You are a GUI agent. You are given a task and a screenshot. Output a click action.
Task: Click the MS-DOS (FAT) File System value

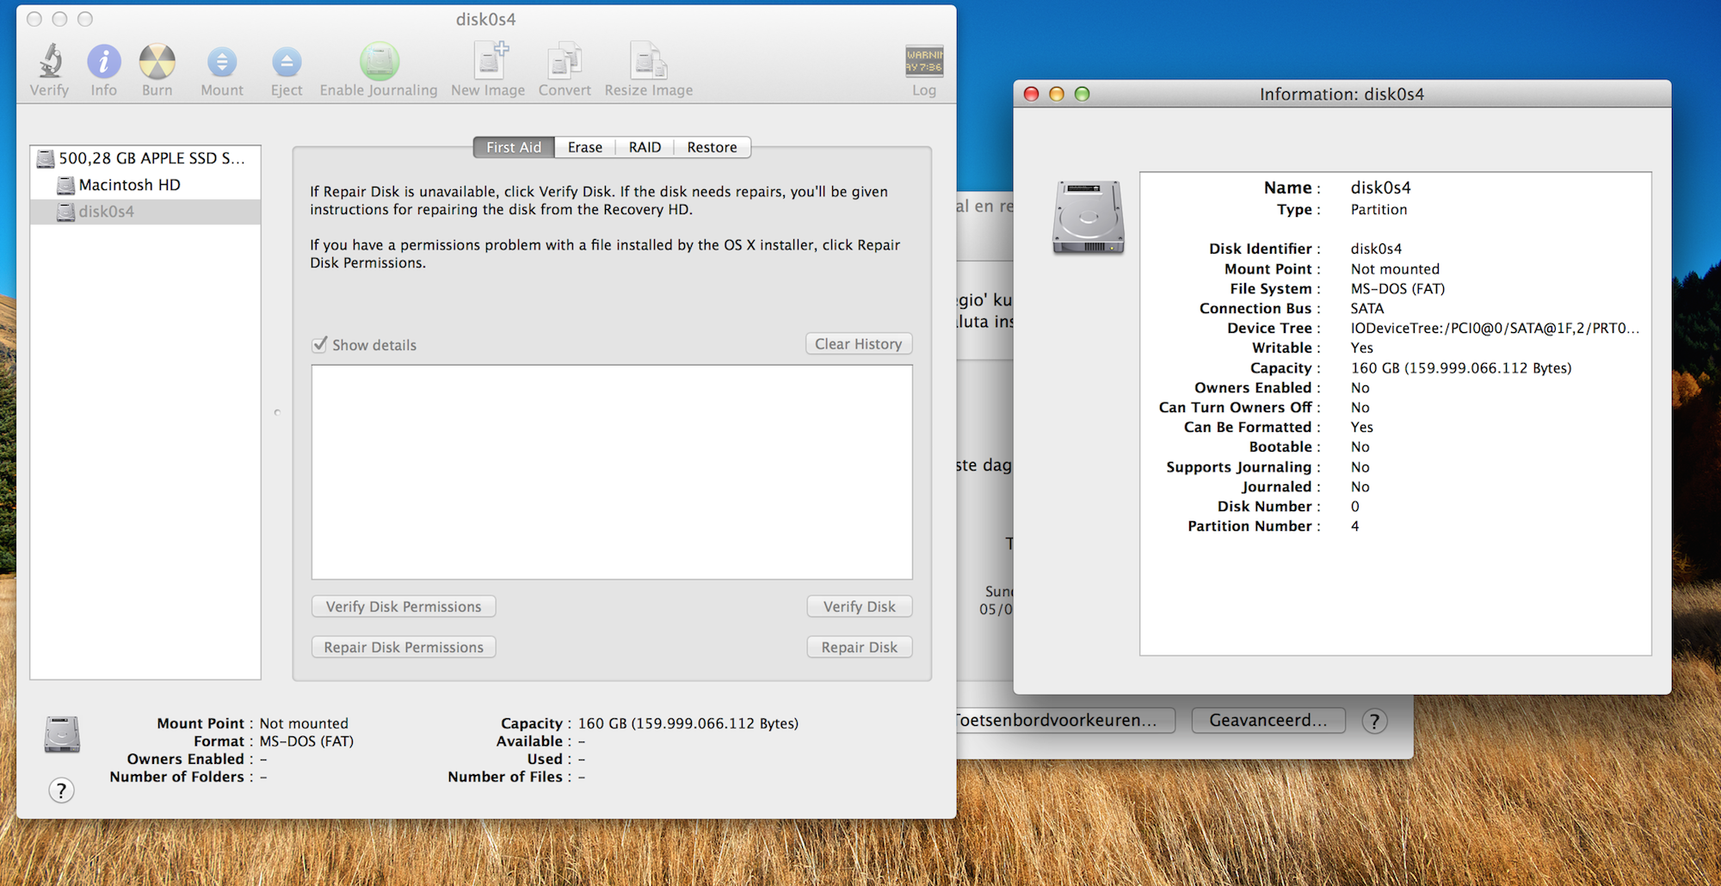[1397, 289]
